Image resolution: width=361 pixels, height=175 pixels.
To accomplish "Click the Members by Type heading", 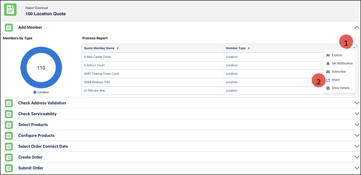I will [x=18, y=38].
